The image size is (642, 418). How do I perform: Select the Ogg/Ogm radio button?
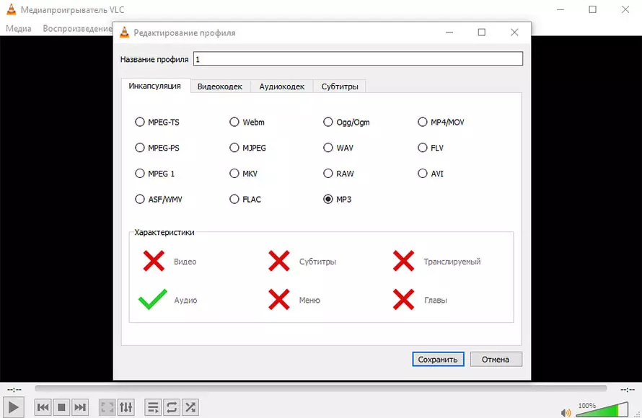pyautogui.click(x=328, y=122)
